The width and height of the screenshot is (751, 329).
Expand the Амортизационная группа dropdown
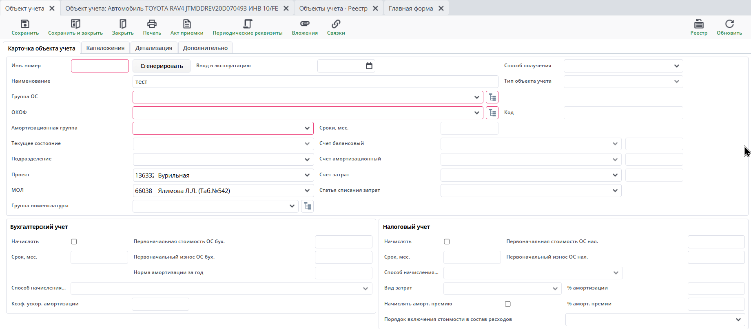tap(307, 128)
